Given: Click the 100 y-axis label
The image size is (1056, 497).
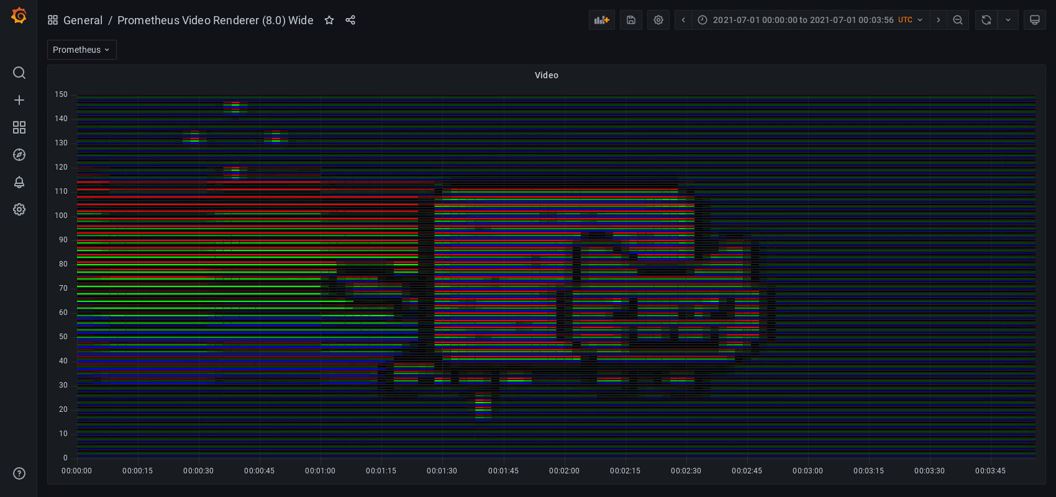Looking at the screenshot, I should pyautogui.click(x=61, y=216).
